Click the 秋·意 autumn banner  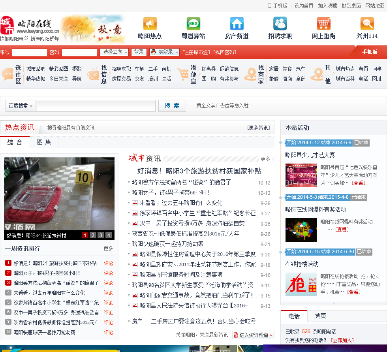(93, 29)
